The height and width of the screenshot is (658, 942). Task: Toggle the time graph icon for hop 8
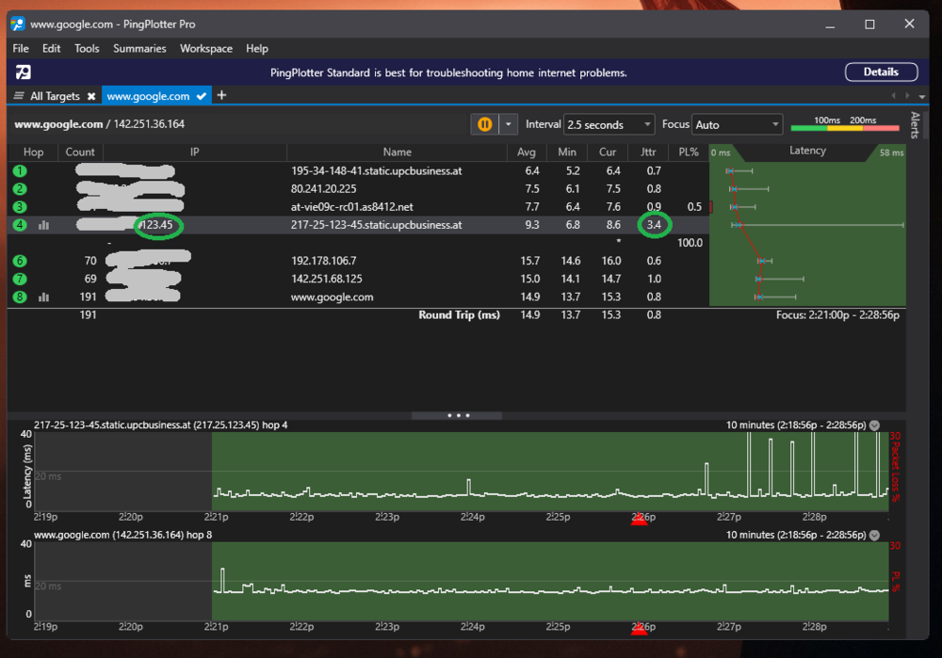[44, 297]
